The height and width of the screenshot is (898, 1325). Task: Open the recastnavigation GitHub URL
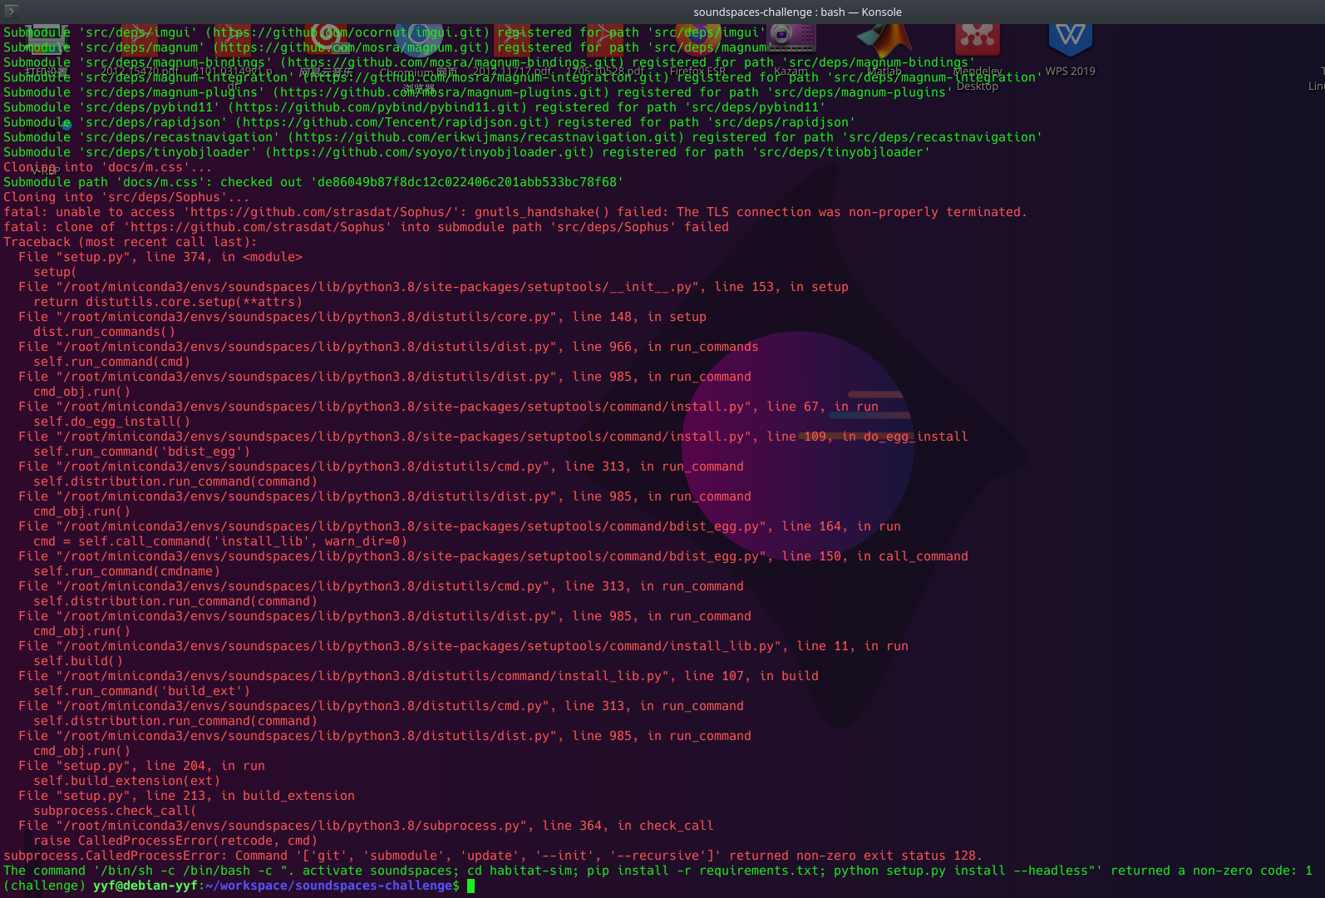(x=486, y=137)
